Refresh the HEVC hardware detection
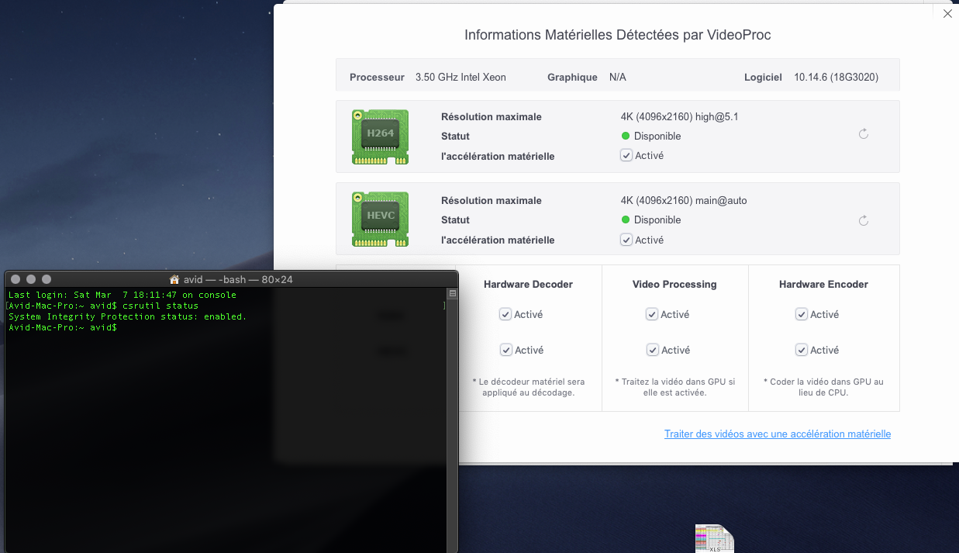Screen dimensions: 959x553 864,221
